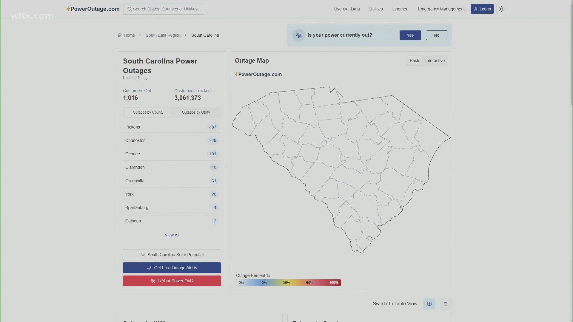Screen dimensions: 573x322
Task: Expand the county list via View All
Action: (x=172, y=235)
